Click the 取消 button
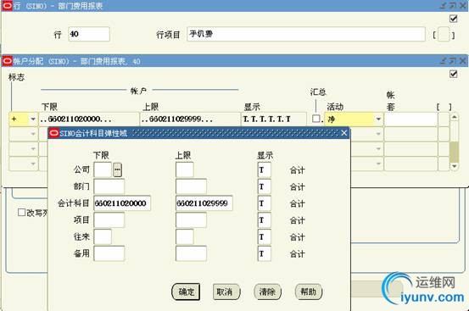This screenshot has height=311, width=469. [x=226, y=292]
